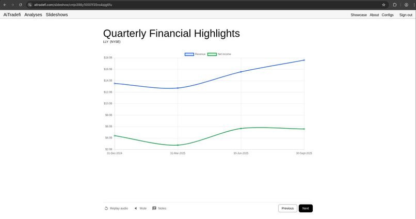This screenshot has width=416, height=219.
Task: Mute the slideshow audio speaker icon
Action: click(x=136, y=208)
